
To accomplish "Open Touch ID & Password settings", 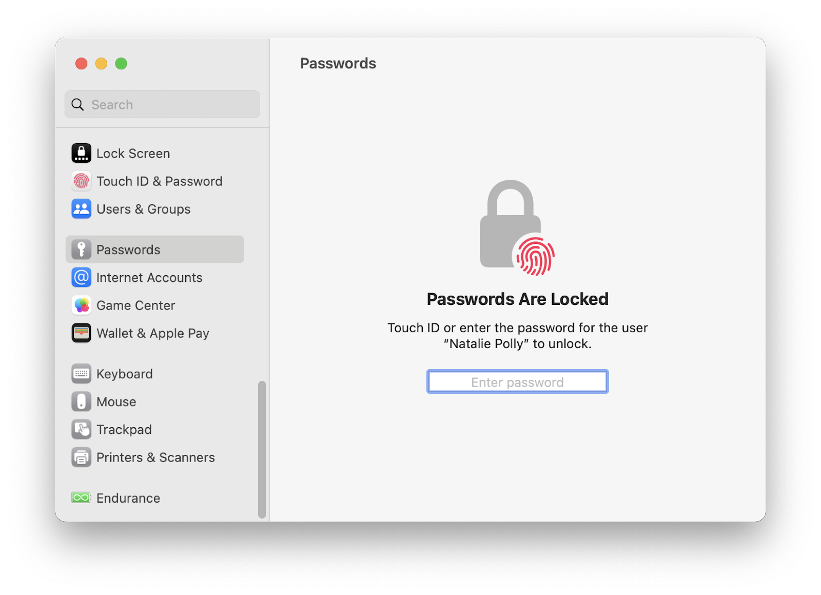I will 81,181.
